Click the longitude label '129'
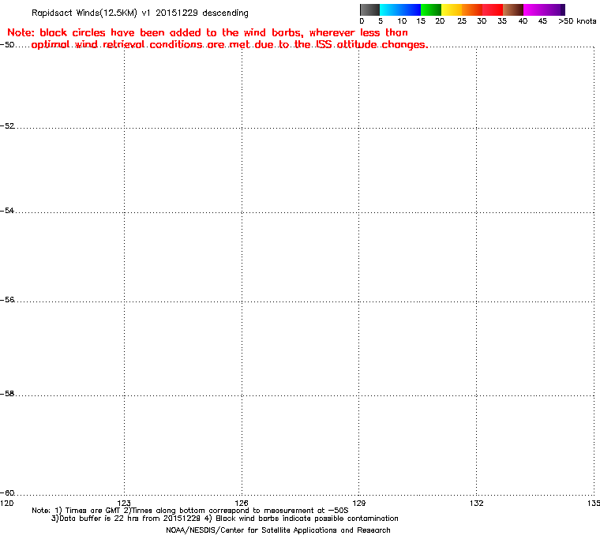 359,504
